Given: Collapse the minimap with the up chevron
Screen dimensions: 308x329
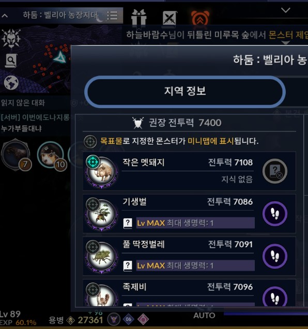Looking at the screenshot, I should pos(5,16).
